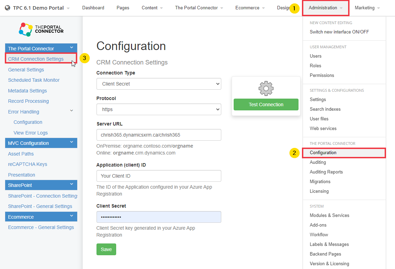This screenshot has width=395, height=269.
Task: Open Scheduled Task Monitor
Action: [34, 80]
